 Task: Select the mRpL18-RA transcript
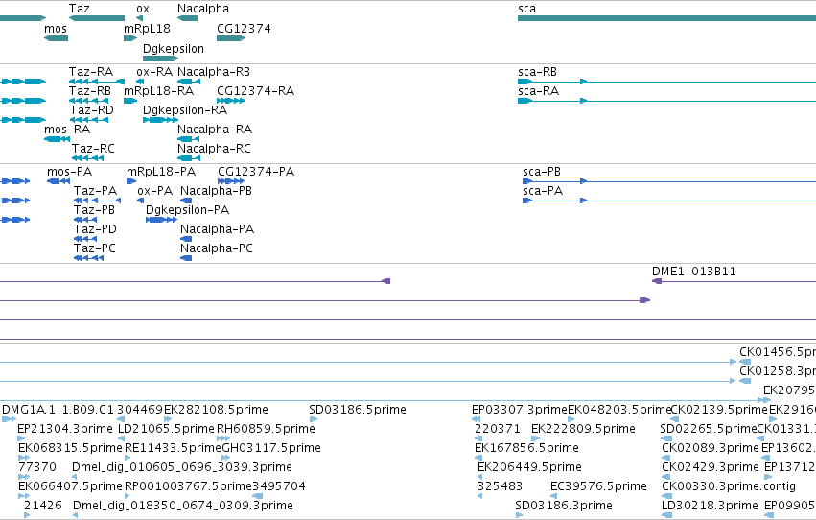pos(130,101)
